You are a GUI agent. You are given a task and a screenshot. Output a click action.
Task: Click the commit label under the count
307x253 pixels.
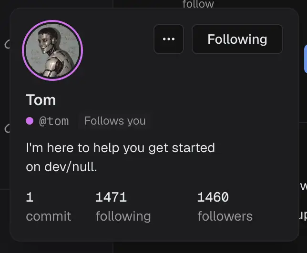click(48, 216)
